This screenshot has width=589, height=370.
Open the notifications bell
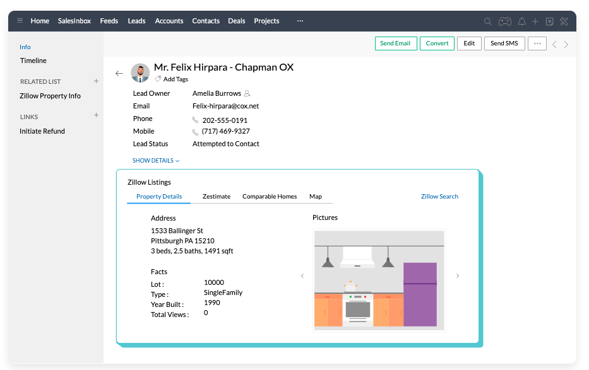click(521, 21)
